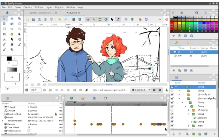Open the File menu
Screen dimensions: 220x137
(4, 7)
